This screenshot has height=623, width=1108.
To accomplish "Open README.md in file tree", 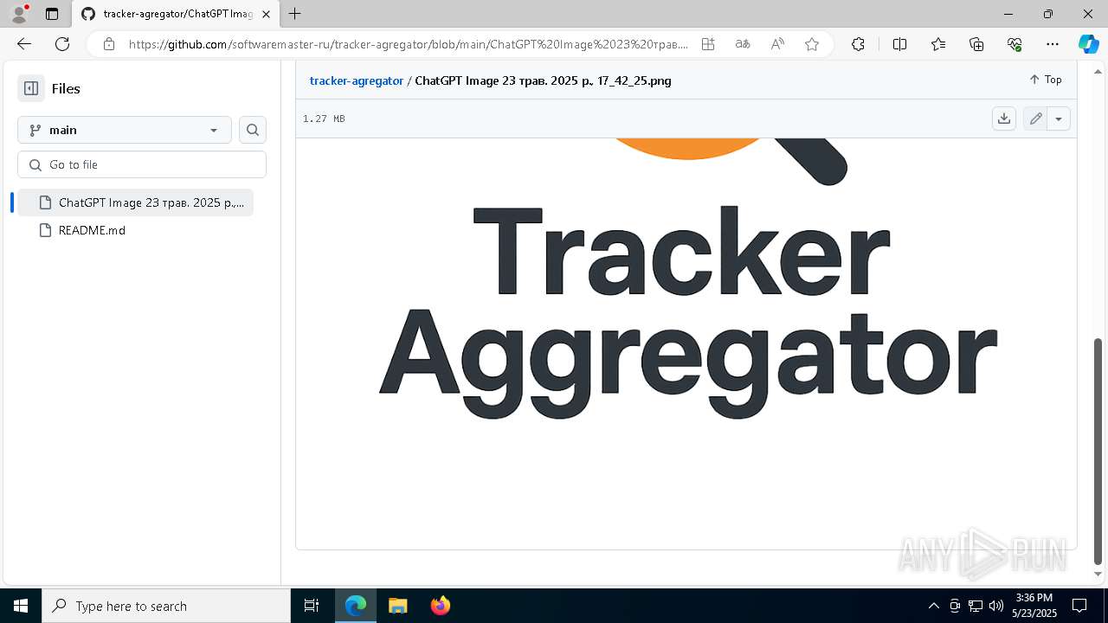I will [x=92, y=230].
